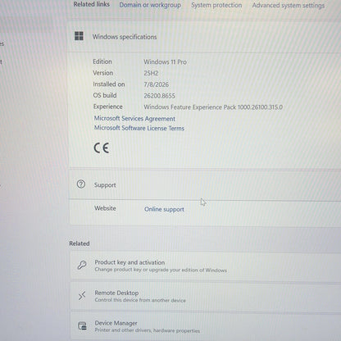This screenshot has height=341, width=341.
Task: Click the Related links label
Action: [92, 4]
